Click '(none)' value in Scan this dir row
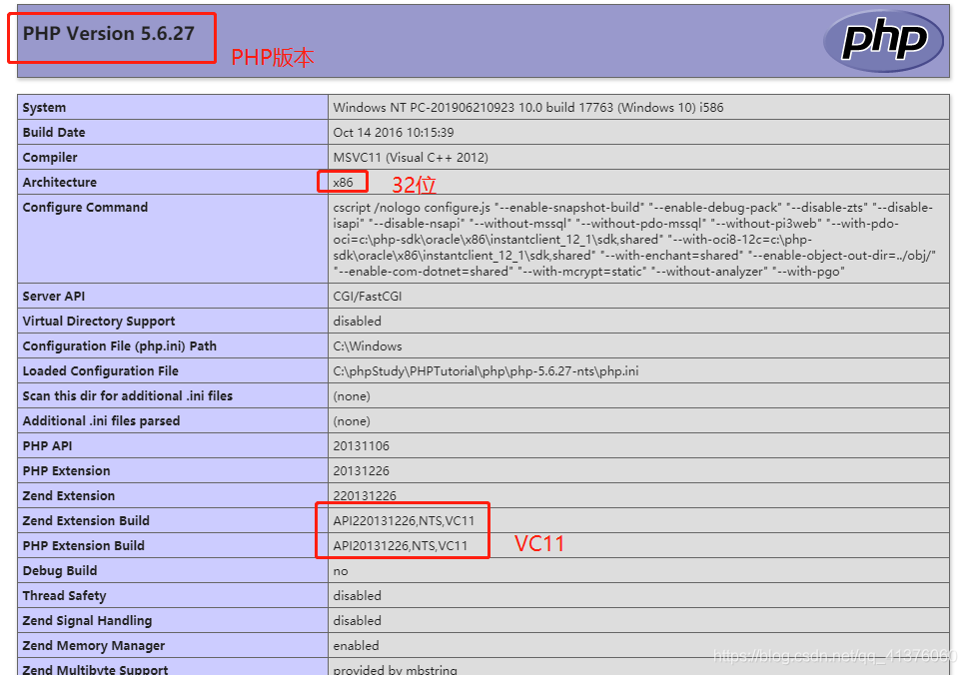 point(352,395)
